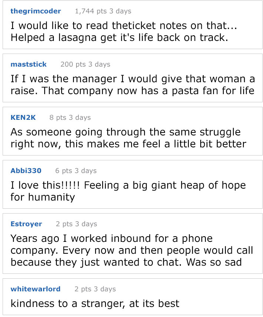Click the lasagna ticket notes comment text
This screenshot has height=317, width=263.
(124, 32)
